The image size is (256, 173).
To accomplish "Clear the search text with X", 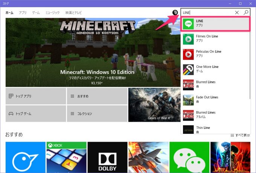I will tap(237, 12).
